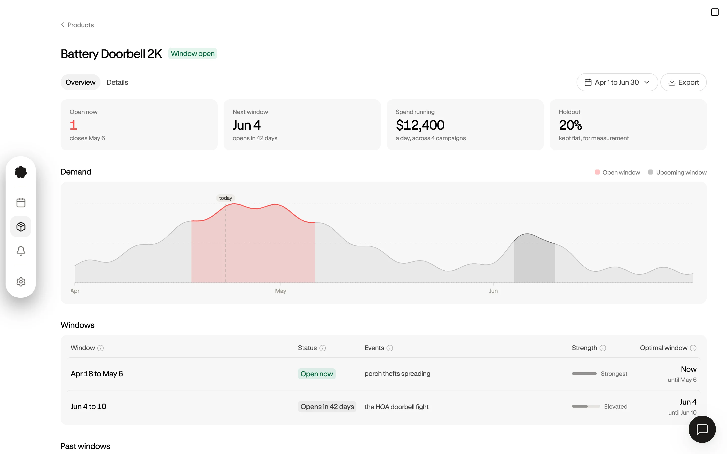
Task: Toggle the side panel icon at top right
Action: (715, 12)
